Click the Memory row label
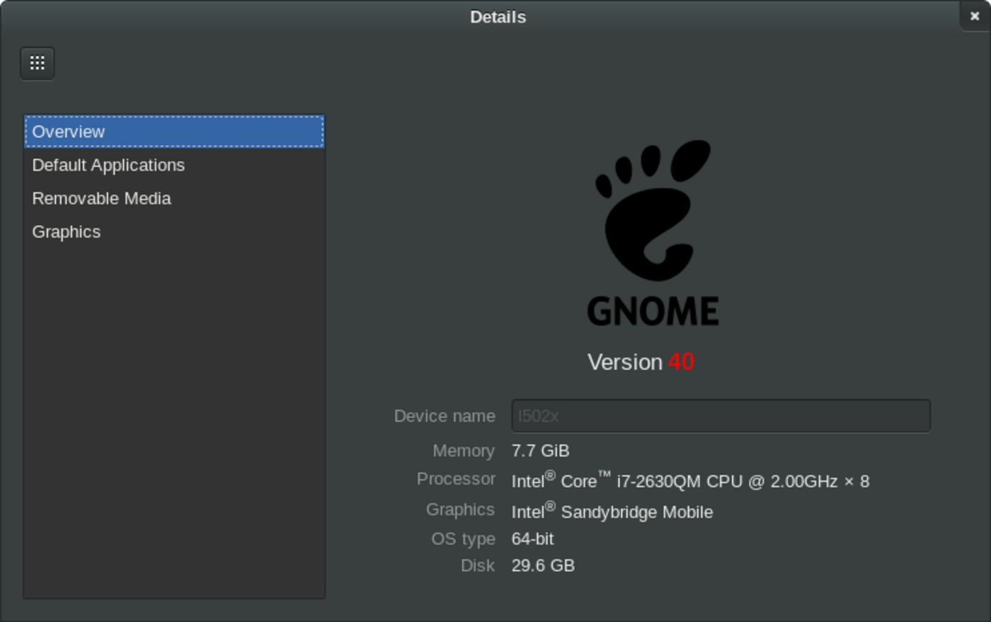The image size is (991, 622). coord(464,451)
